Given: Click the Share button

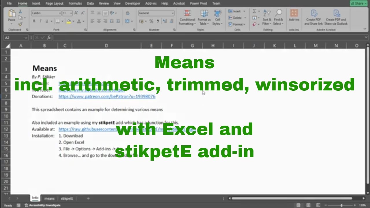Looking at the screenshot, I should (359, 3).
